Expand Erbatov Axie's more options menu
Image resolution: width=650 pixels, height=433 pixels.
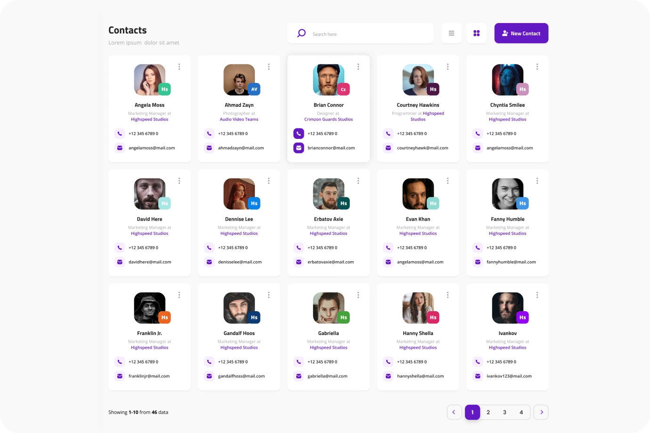pos(358,181)
